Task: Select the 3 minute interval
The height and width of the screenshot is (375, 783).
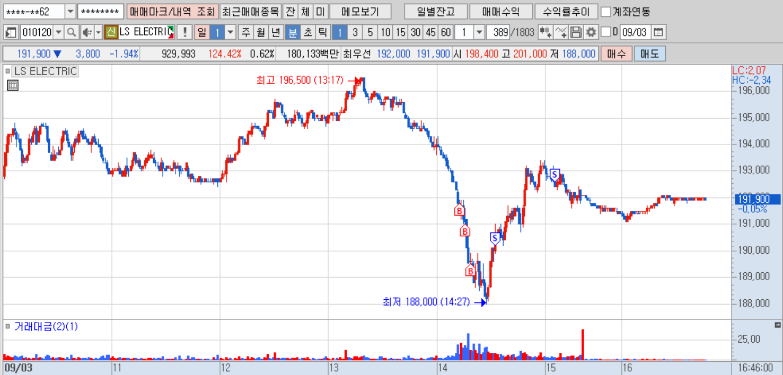Action: [x=355, y=32]
